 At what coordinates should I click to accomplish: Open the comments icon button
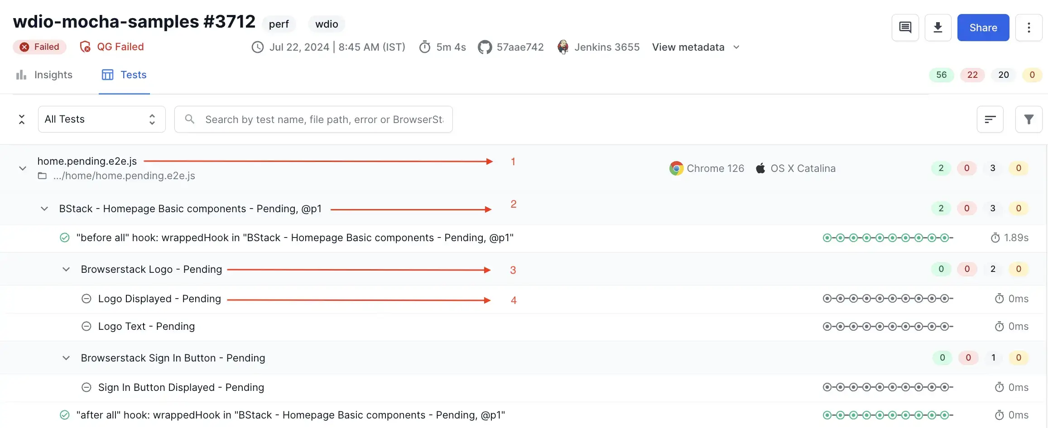(x=905, y=28)
